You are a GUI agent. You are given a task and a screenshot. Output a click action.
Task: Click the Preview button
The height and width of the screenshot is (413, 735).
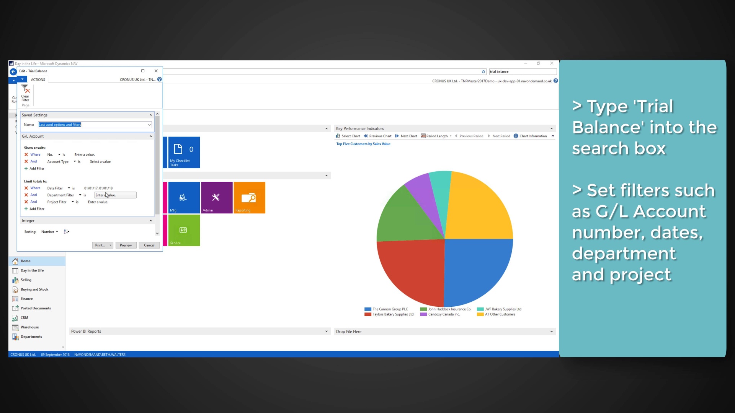point(126,245)
